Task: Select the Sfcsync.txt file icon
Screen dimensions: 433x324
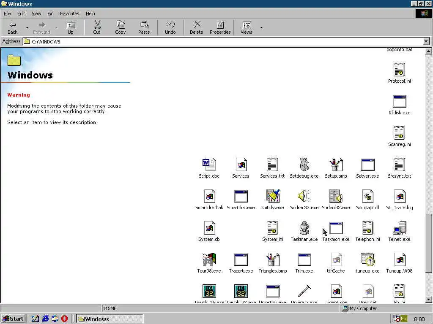Action: coord(399,165)
